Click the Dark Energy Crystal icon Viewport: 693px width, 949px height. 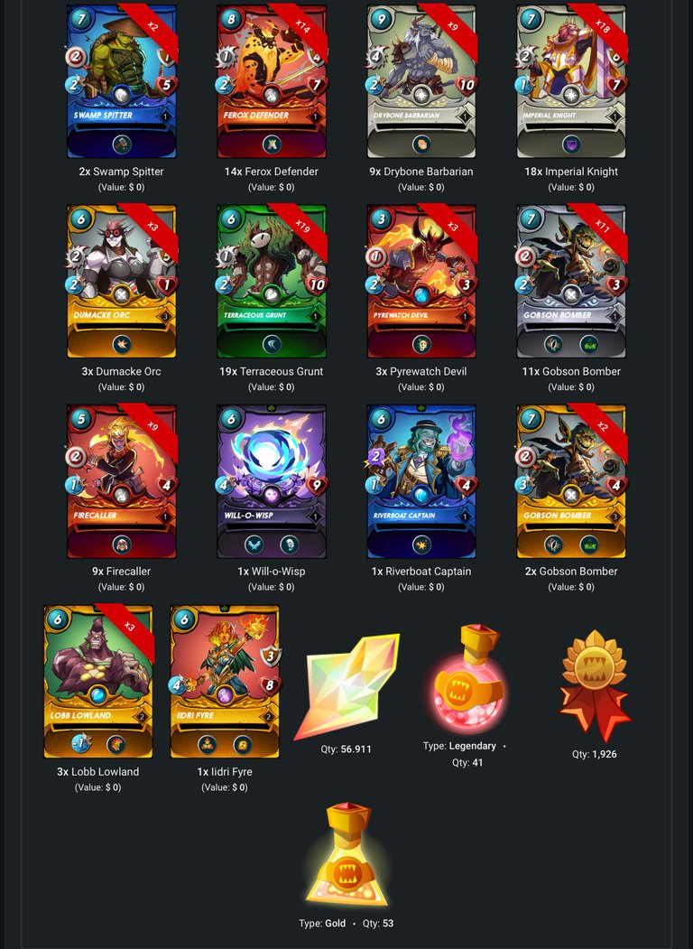coord(346,686)
